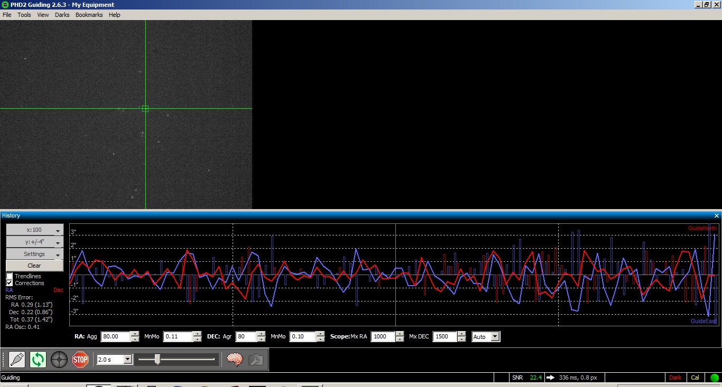This screenshot has height=387, width=722.
Task: Click the camera wrench settings icon
Action: (x=256, y=360)
